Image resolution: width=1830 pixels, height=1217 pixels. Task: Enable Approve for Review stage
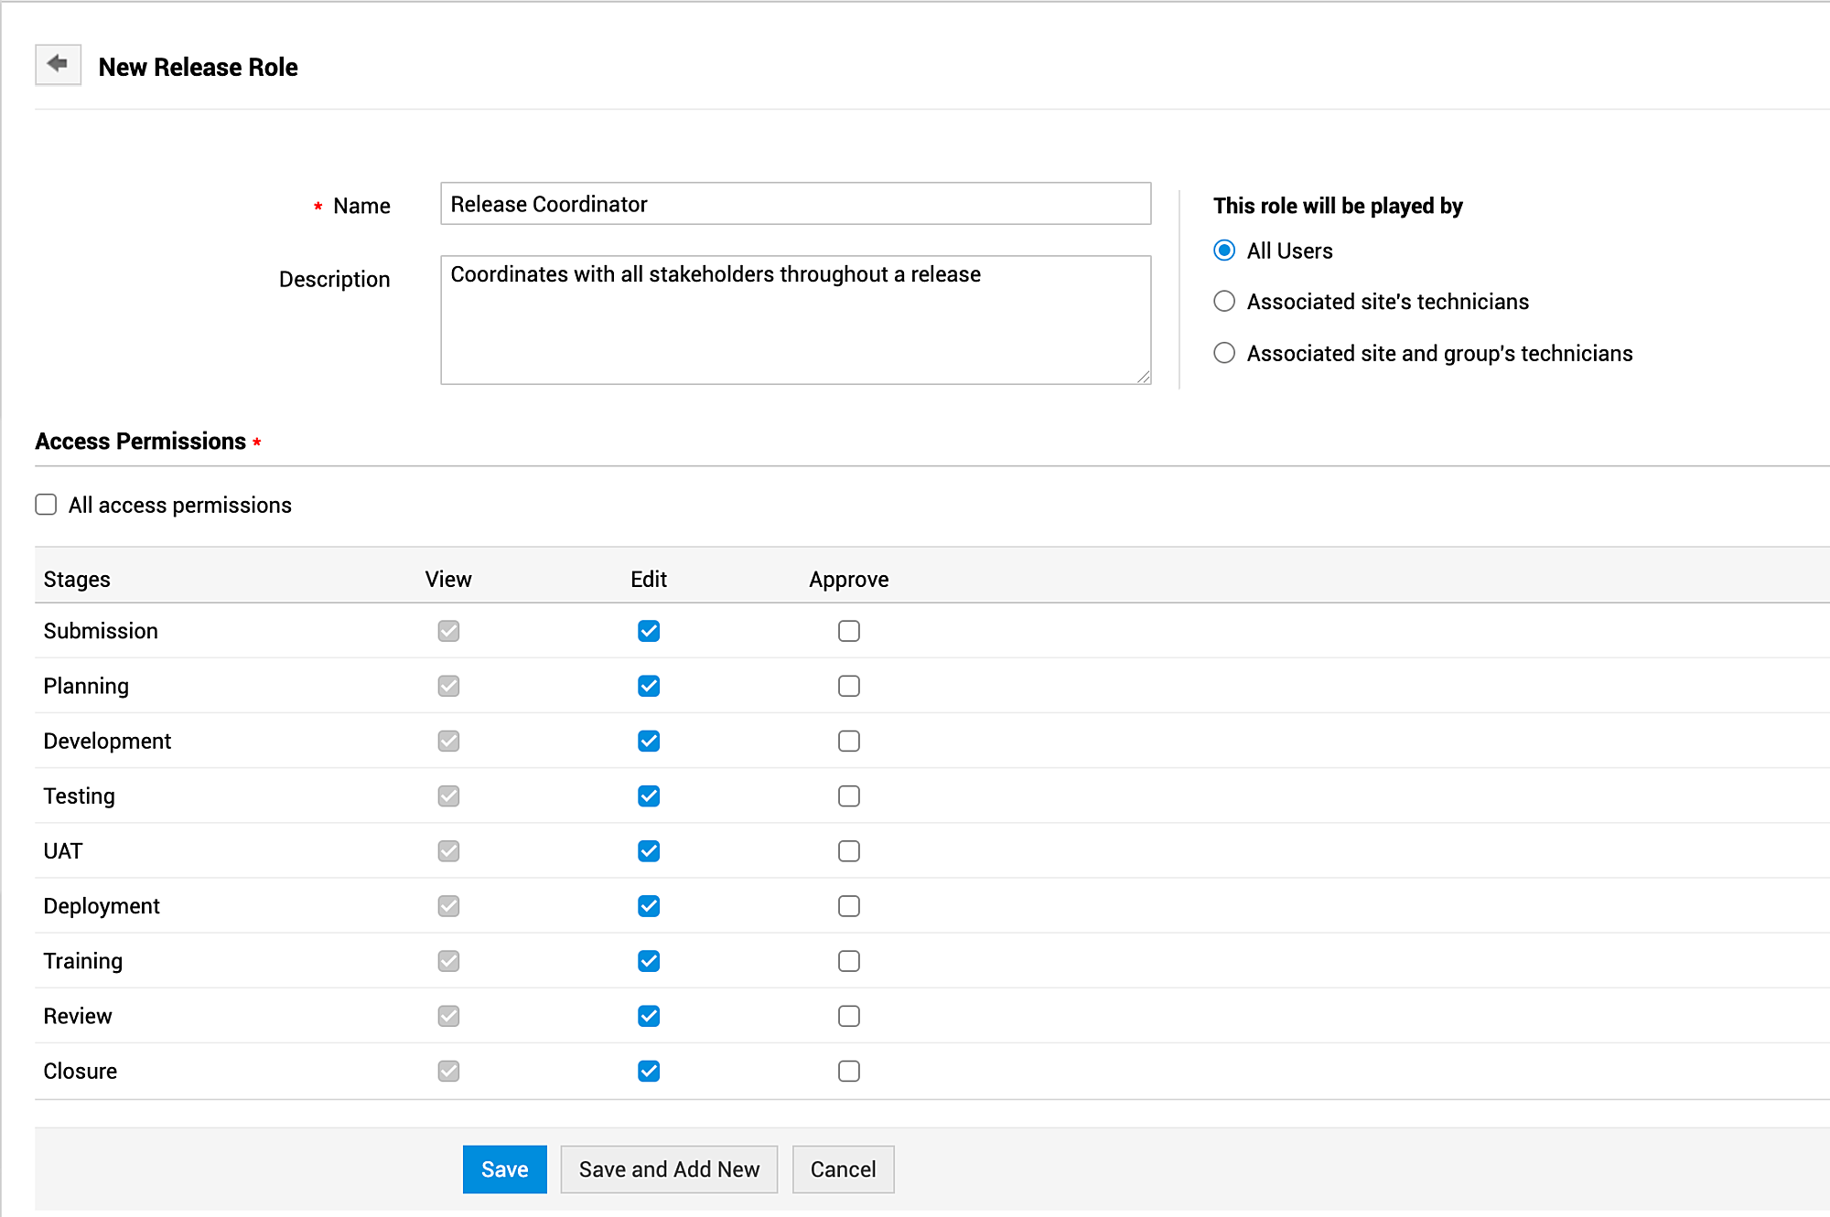point(849,1016)
